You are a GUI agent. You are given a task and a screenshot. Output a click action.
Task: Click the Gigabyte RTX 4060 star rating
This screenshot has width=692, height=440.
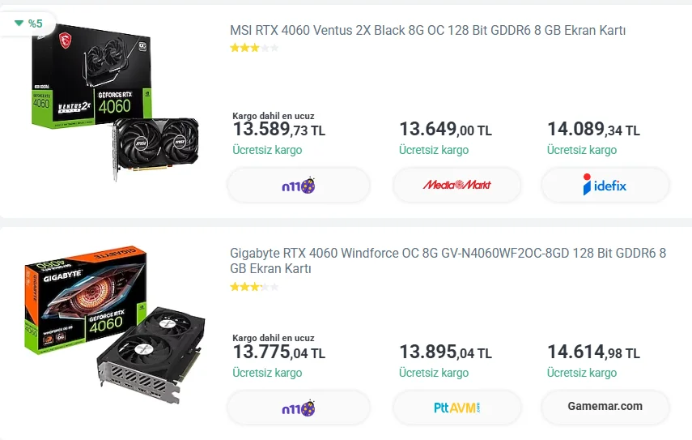[x=253, y=287]
